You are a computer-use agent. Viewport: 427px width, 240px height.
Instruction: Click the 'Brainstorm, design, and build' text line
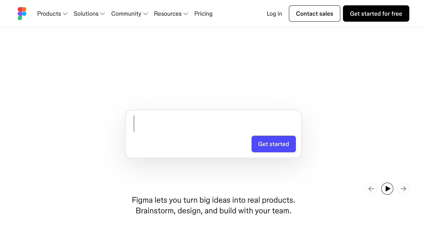pos(213,211)
